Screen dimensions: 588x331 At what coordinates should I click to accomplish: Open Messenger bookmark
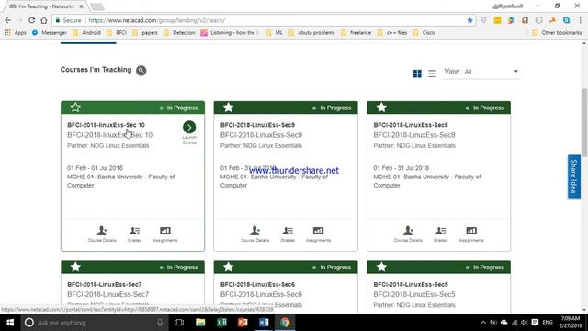tap(50, 33)
